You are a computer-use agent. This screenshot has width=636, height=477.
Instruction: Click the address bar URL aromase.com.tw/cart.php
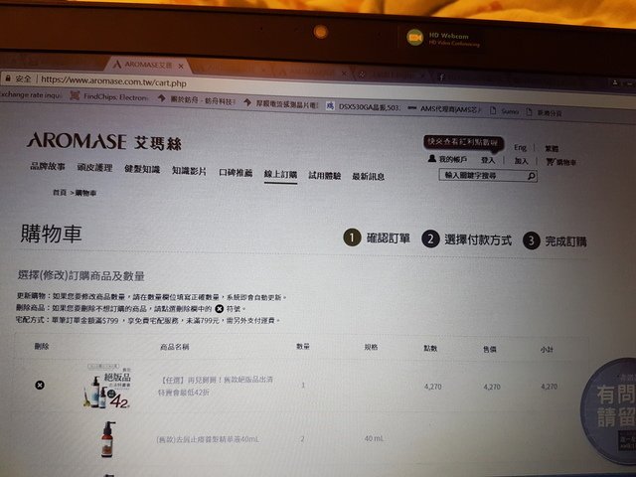pos(113,80)
